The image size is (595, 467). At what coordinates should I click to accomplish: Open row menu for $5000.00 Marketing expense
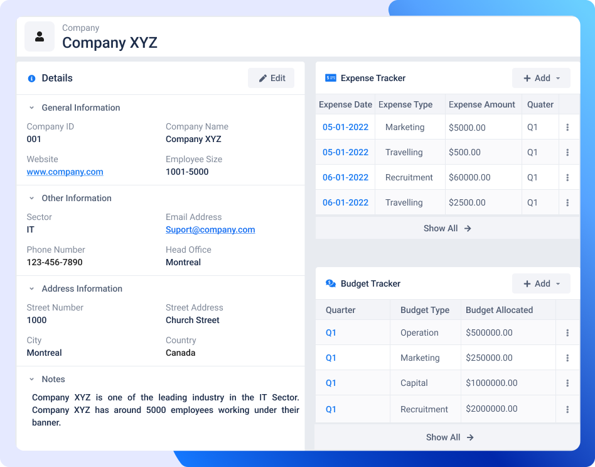click(567, 128)
